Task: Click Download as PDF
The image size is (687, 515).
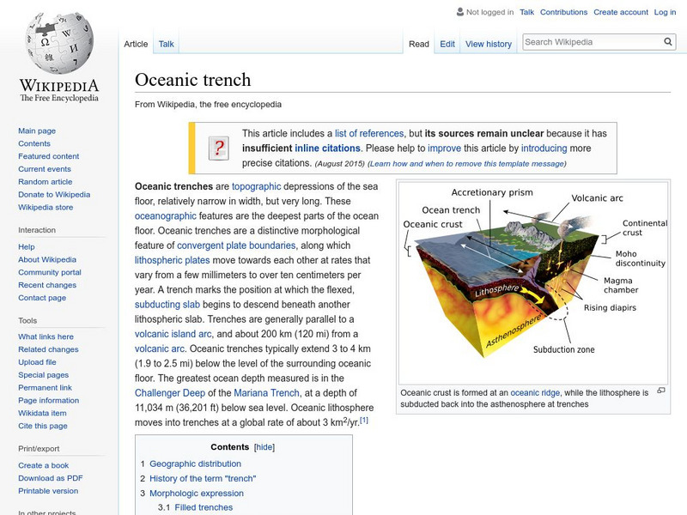Action: coord(51,478)
